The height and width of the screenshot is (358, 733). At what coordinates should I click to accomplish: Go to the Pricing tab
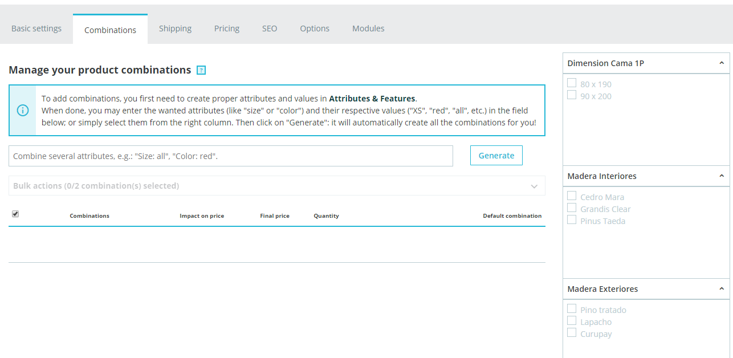coord(227,29)
